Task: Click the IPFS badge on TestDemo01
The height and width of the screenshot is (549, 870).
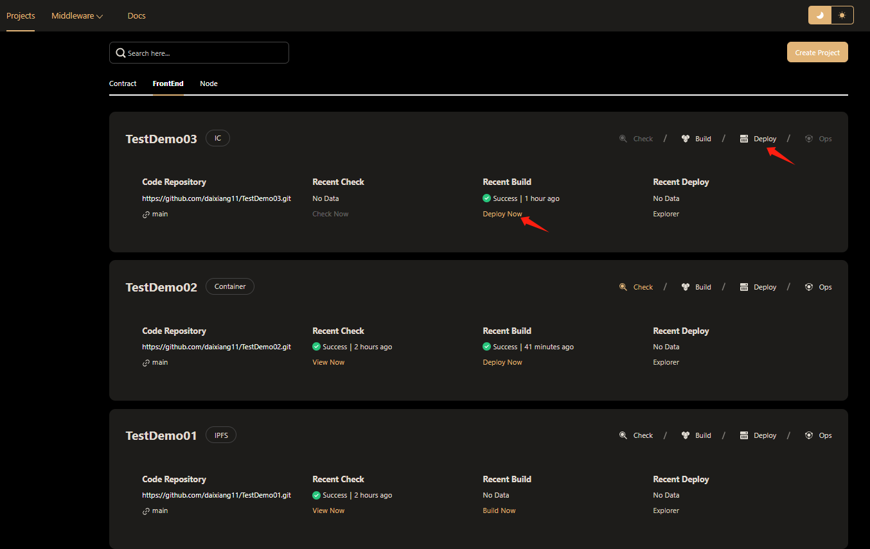Action: 221,435
